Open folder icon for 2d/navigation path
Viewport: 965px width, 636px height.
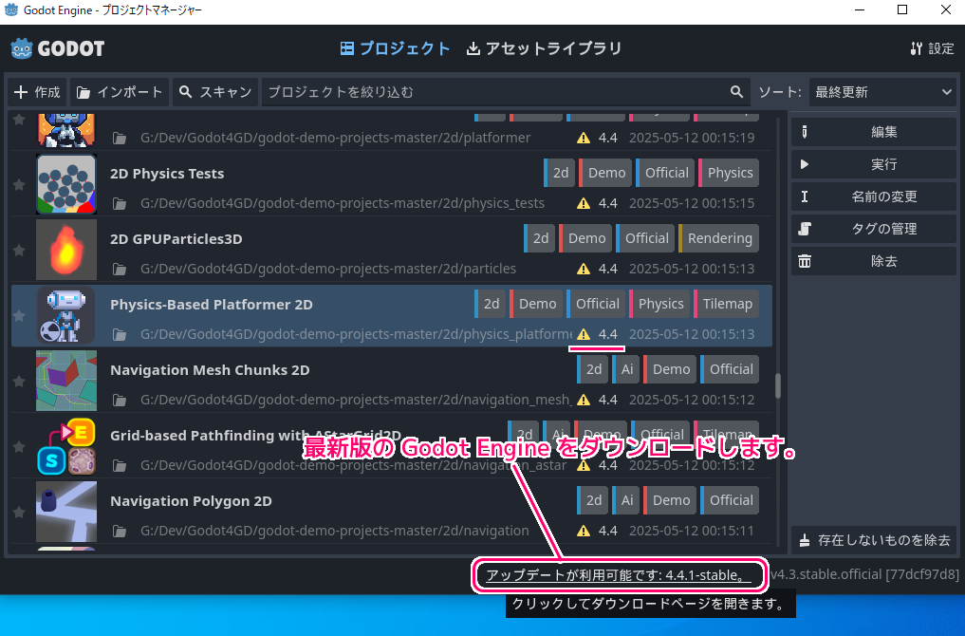[x=120, y=531]
